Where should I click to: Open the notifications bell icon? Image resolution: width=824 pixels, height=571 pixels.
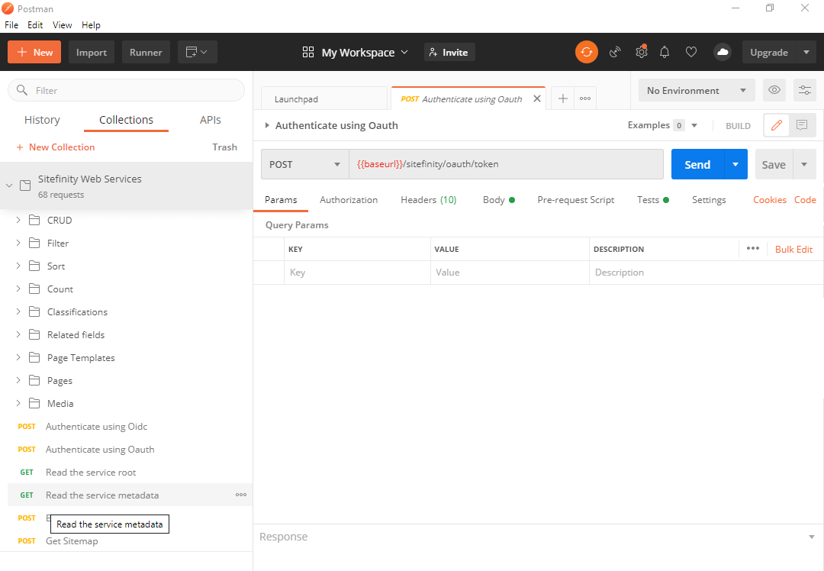tap(665, 52)
